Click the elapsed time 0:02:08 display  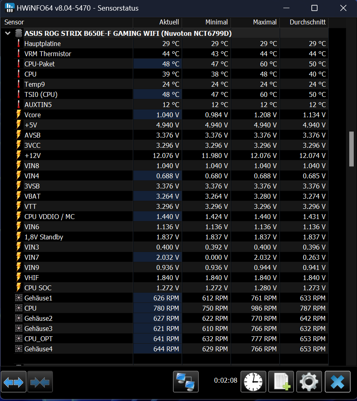tap(226, 380)
